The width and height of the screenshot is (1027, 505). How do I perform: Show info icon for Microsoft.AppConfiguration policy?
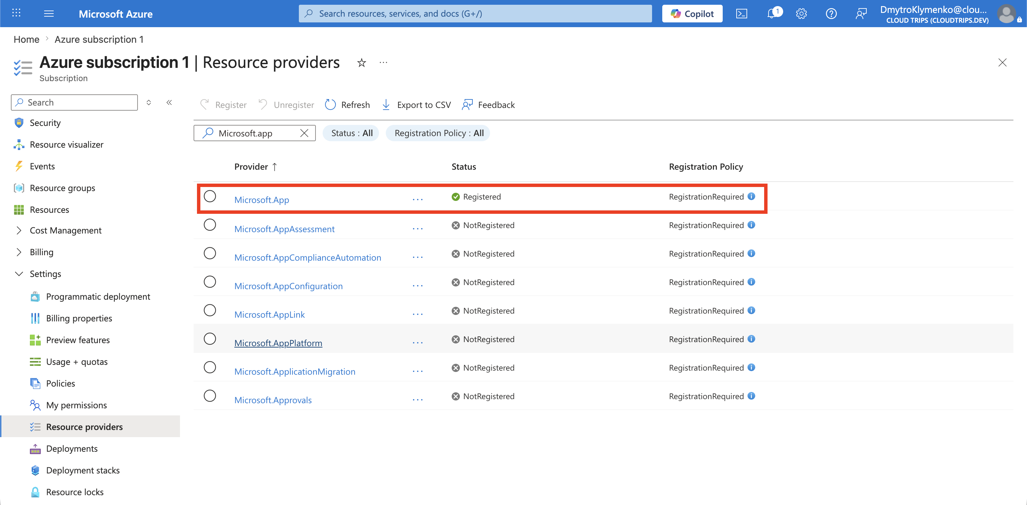(x=752, y=282)
